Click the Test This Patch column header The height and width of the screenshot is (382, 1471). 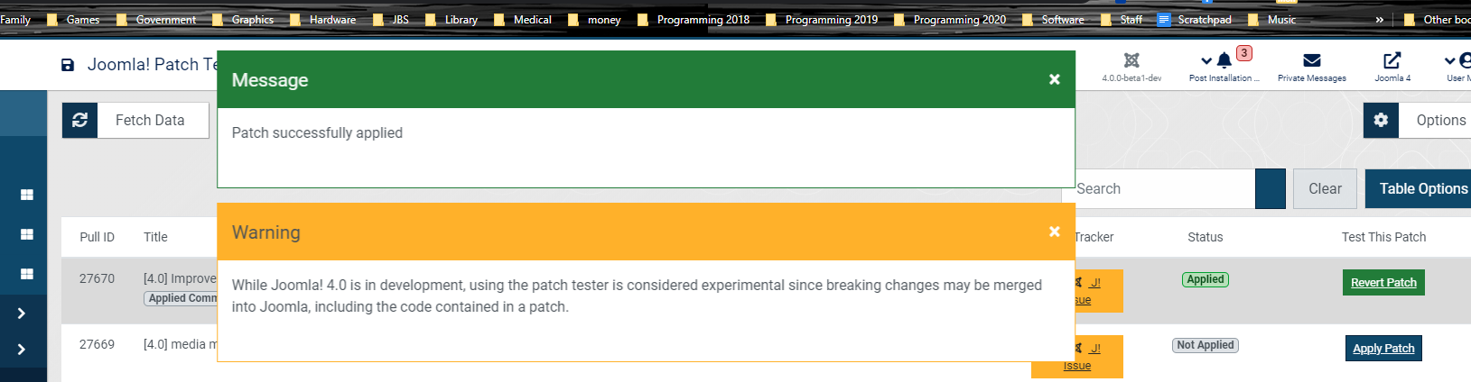tap(1383, 237)
